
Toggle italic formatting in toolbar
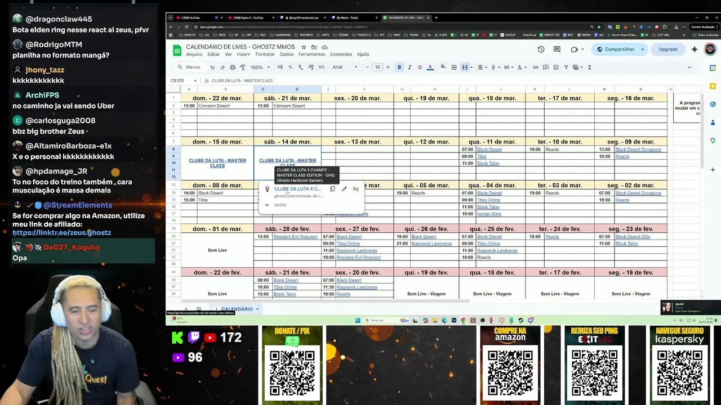[410, 67]
